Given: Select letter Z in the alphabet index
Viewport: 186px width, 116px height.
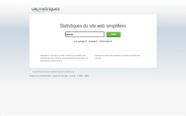Looking at the screenshot, I should [74, 72].
